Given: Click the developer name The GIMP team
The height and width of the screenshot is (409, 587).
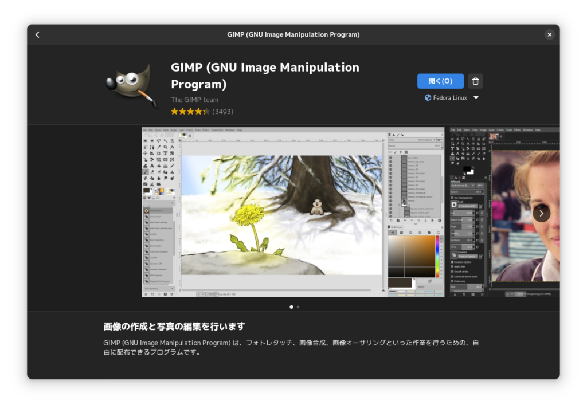Looking at the screenshot, I should click(195, 100).
